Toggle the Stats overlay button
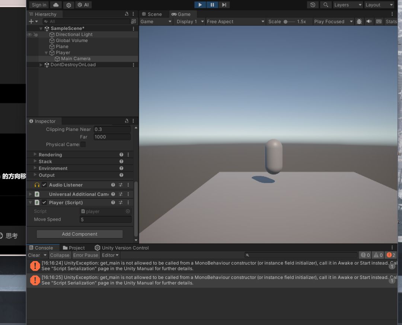The width and height of the screenshot is (402, 325). click(x=391, y=22)
